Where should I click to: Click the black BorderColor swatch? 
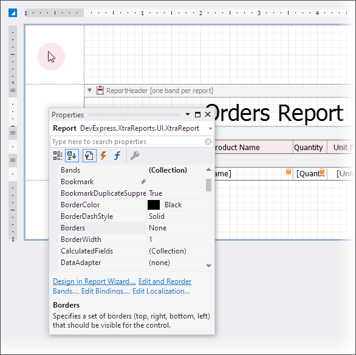[x=154, y=205]
